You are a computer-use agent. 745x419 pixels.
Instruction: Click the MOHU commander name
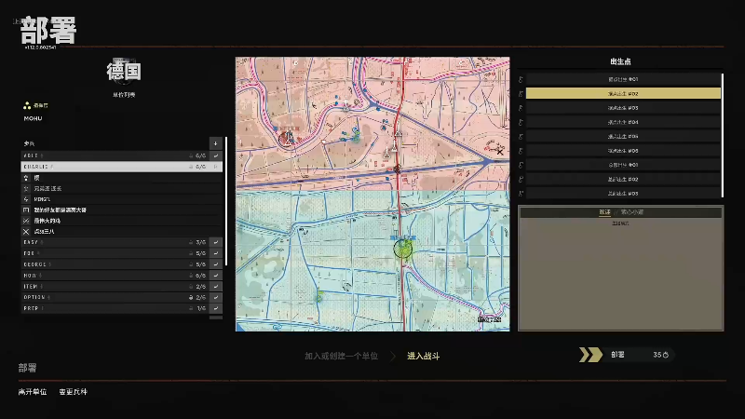click(x=34, y=118)
